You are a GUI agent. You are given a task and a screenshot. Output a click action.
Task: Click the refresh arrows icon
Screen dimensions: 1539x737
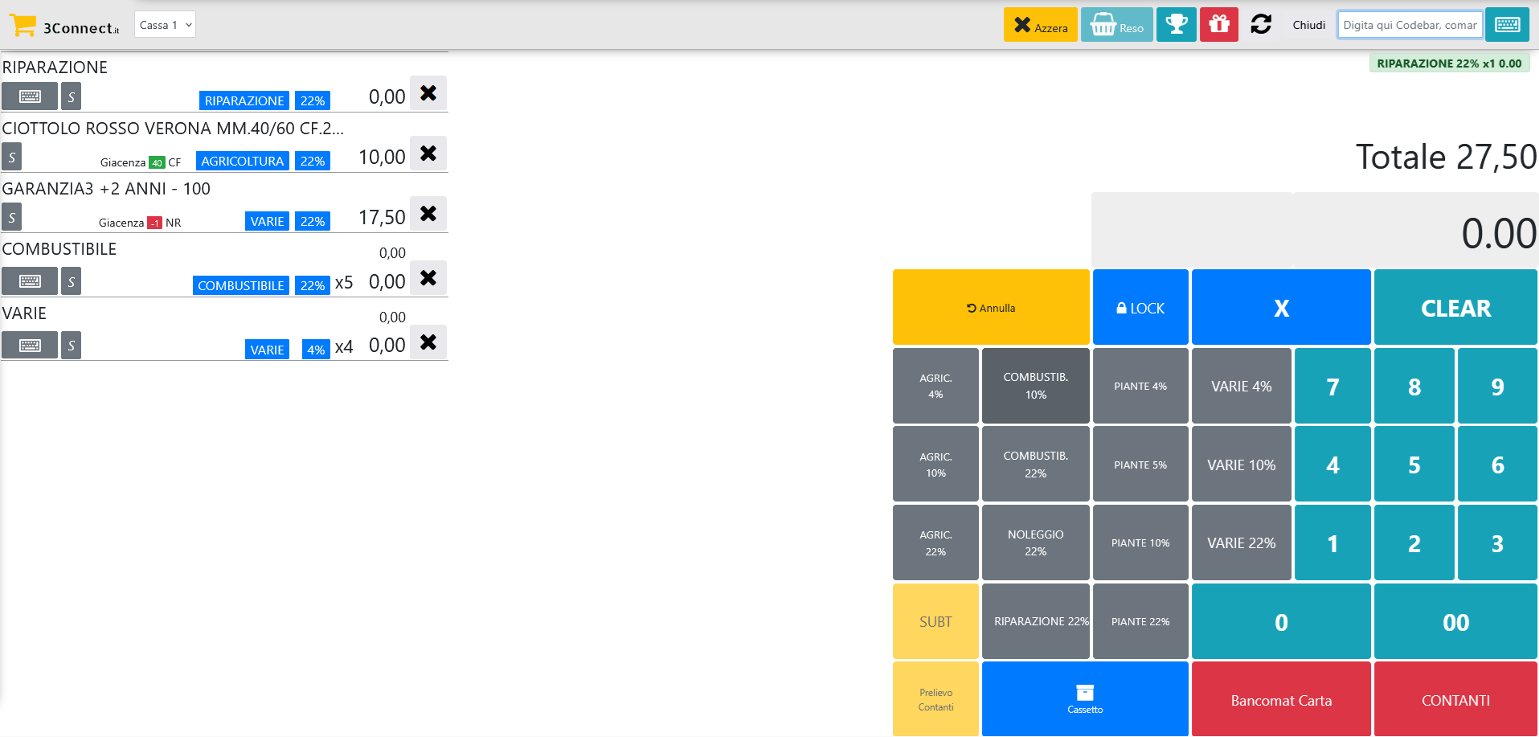[1261, 25]
